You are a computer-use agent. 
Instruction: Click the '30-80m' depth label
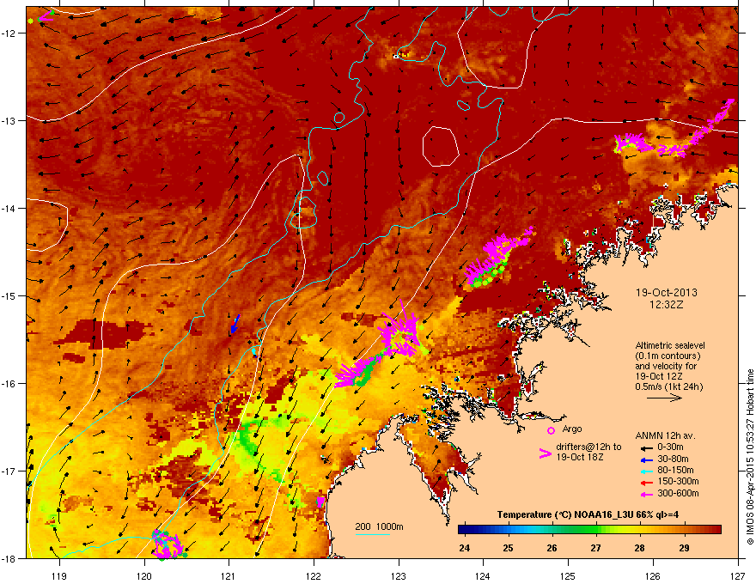click(673, 459)
